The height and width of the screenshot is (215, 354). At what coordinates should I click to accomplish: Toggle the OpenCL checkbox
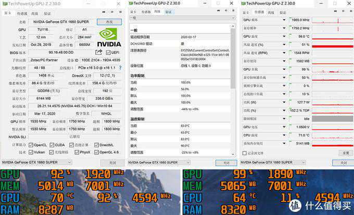coord(30,145)
